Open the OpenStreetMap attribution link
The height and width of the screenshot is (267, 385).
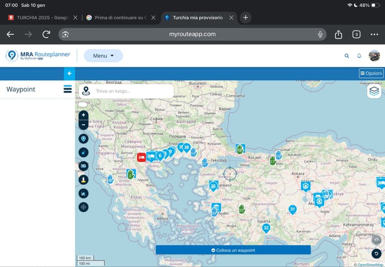[x=370, y=264]
